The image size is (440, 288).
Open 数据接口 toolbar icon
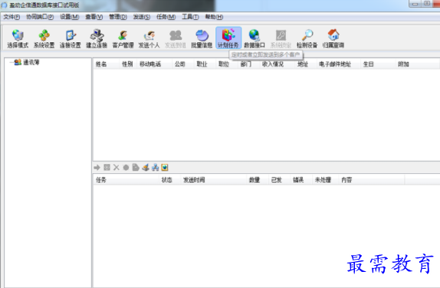[254, 38]
